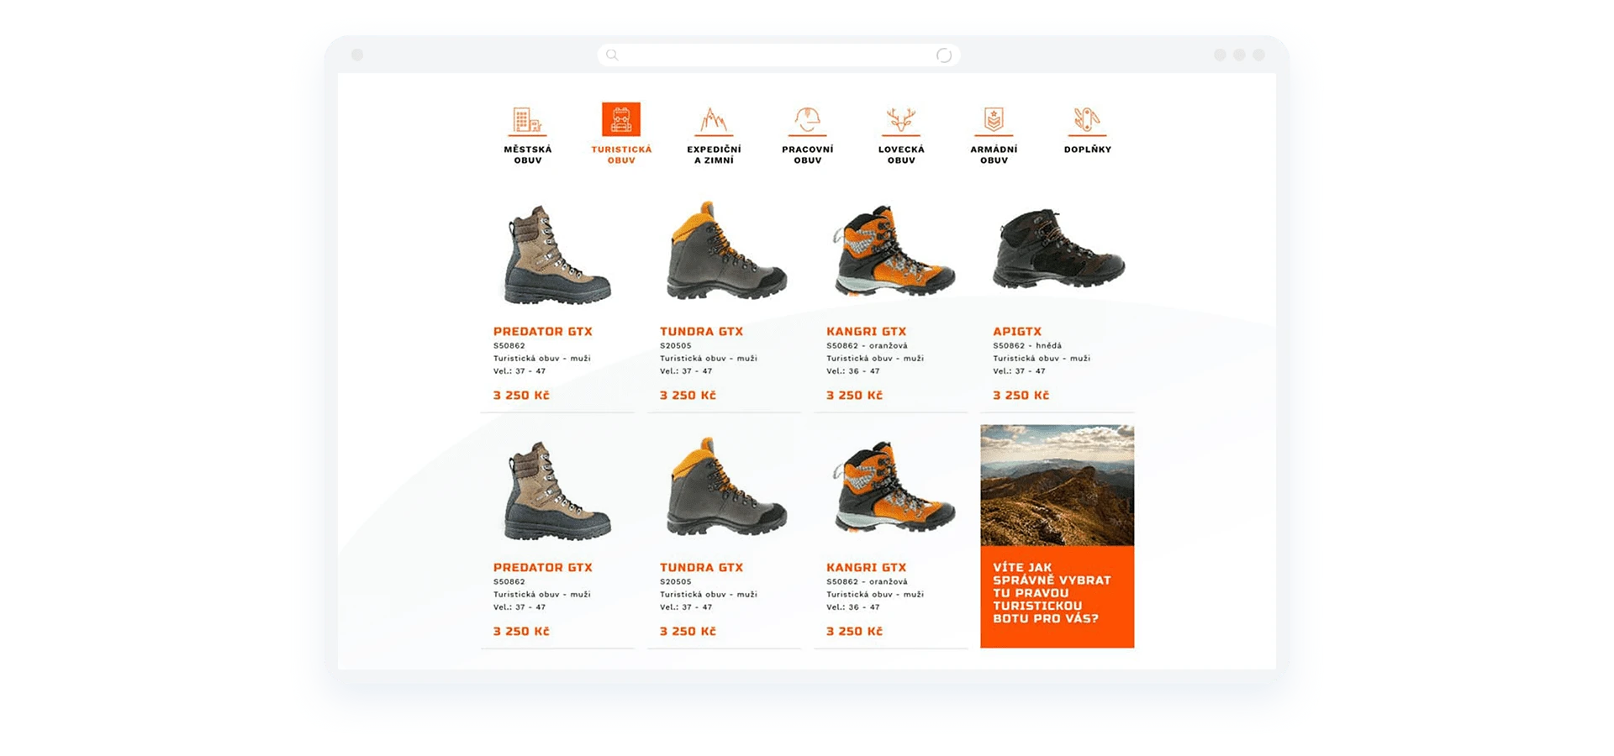Open the Doplňky category label

(1087, 150)
